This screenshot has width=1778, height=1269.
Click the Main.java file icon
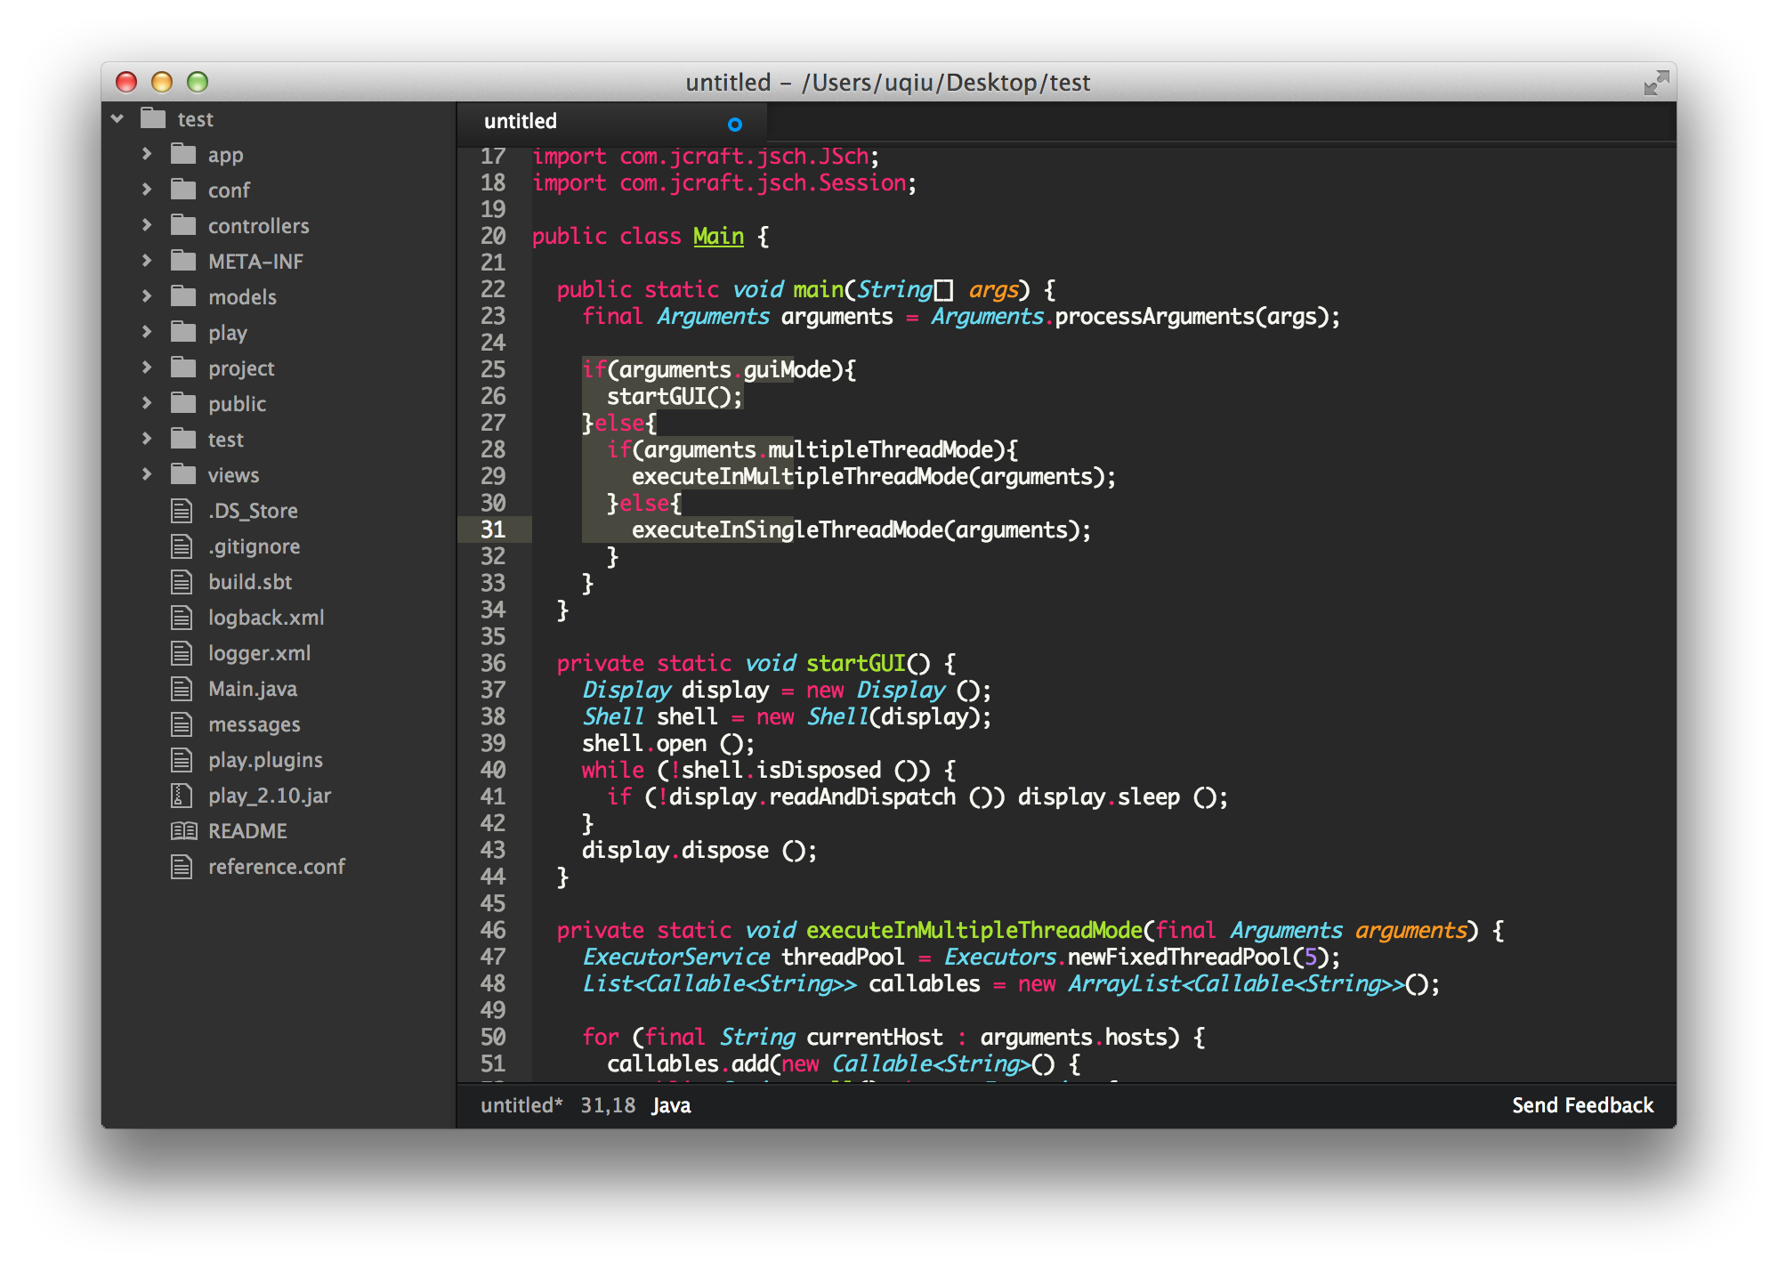182,689
